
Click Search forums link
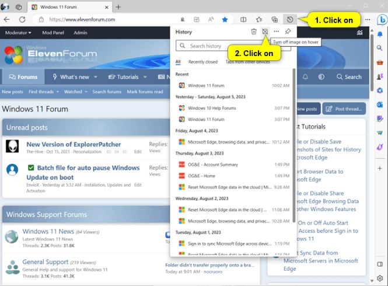(107, 92)
